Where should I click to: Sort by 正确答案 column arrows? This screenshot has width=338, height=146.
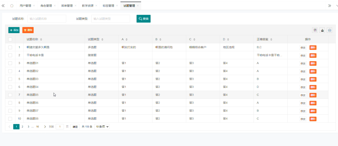tap(271, 39)
